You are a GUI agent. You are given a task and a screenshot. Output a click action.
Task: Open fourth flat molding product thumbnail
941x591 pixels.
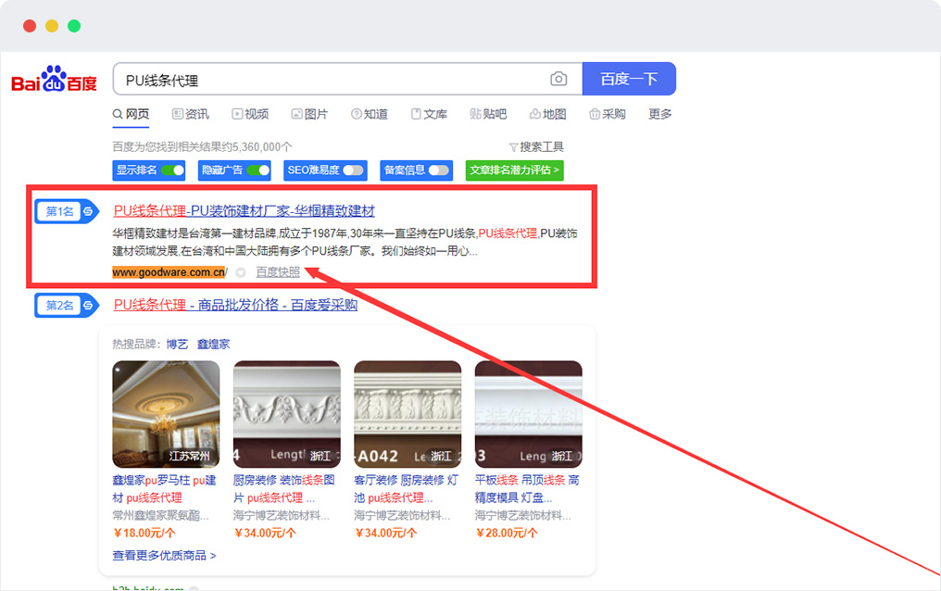[x=529, y=414]
